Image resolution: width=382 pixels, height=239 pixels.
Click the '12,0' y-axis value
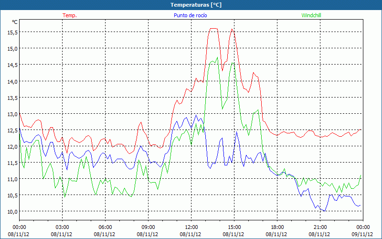click(x=13, y=147)
